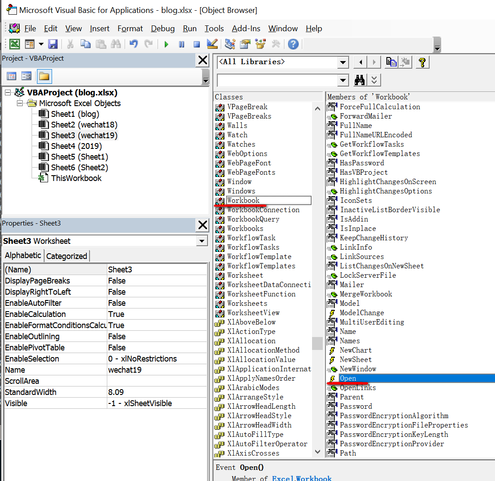Click the Find binoculars icon in main toolbar
The height and width of the screenshot is (481, 495).
116,44
